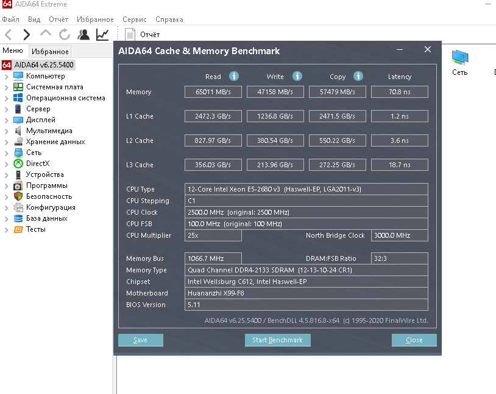
Task: Open the graph chart toolbar icon
Action: click(102, 34)
